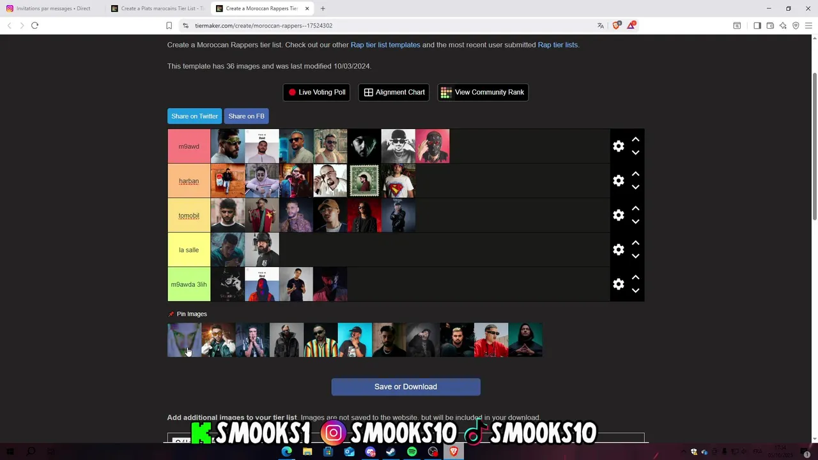Select green-framed stamp portrait in harban tier

click(364, 181)
